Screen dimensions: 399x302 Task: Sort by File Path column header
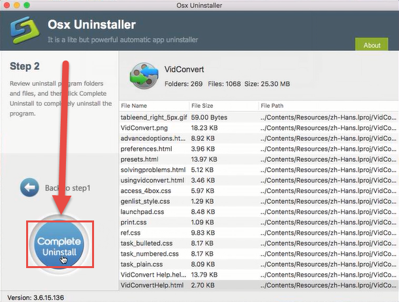click(328, 106)
